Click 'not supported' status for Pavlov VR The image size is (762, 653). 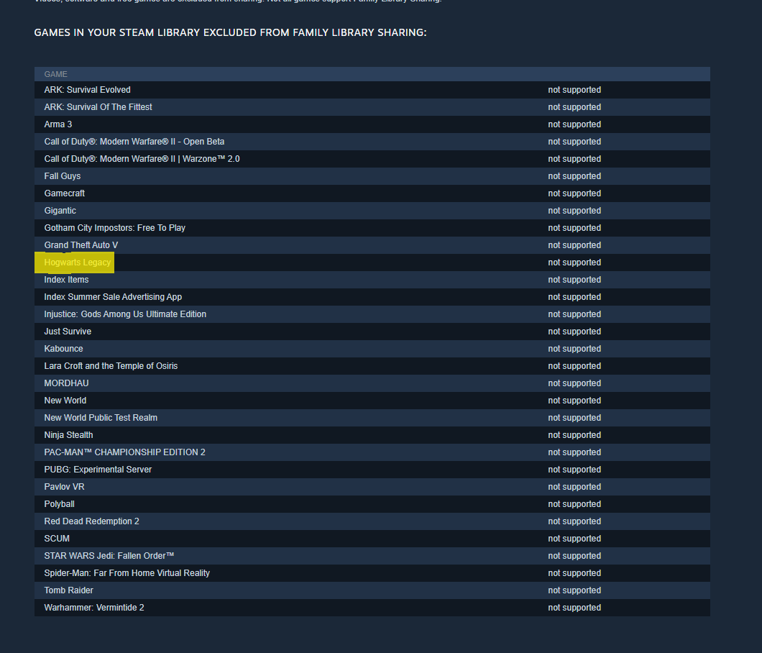(574, 487)
